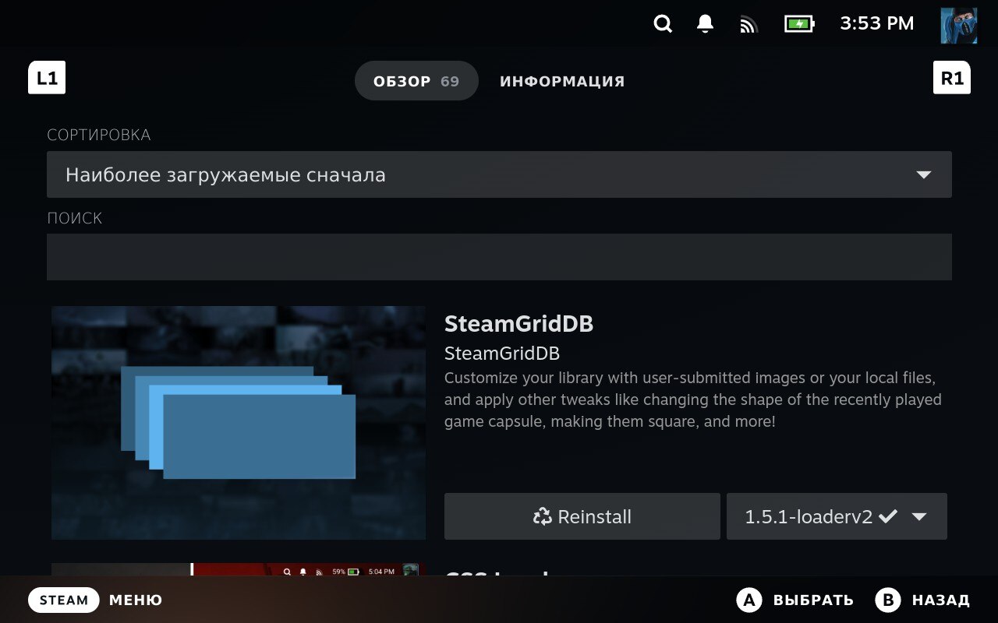The width and height of the screenshot is (998, 623).
Task: Open the SteamGridDB preview image
Action: click(x=239, y=423)
